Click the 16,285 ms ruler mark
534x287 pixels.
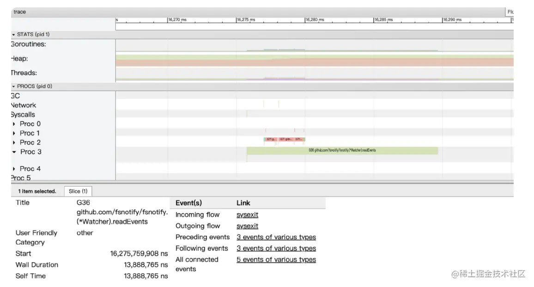click(x=383, y=20)
